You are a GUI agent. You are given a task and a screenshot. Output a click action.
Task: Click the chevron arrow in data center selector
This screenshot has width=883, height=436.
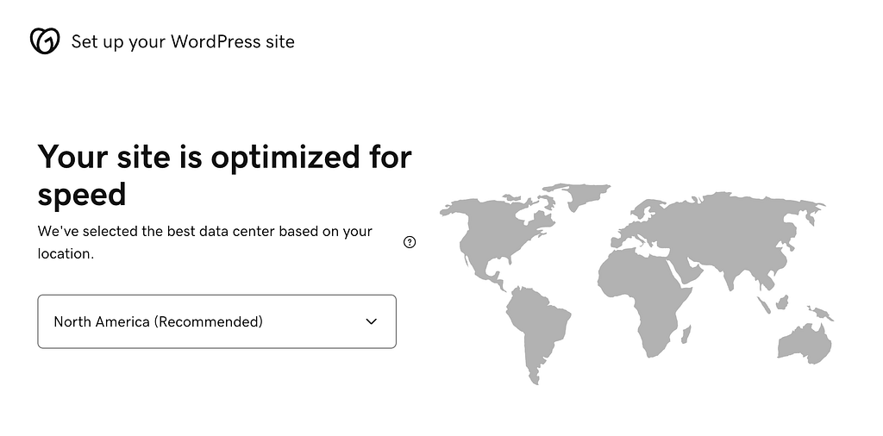tap(372, 321)
